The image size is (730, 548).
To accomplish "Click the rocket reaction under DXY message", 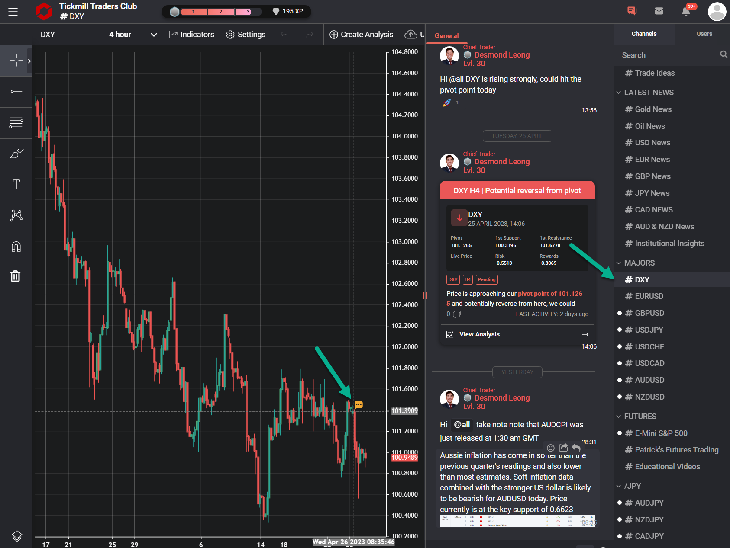I will (447, 103).
